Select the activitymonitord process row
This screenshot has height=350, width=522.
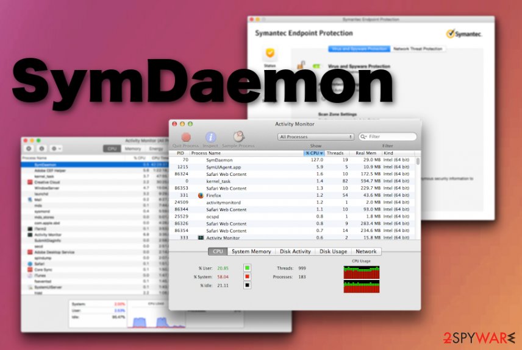(292, 203)
